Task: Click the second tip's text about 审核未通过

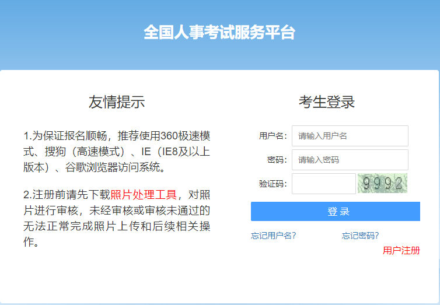Action: 146,210
